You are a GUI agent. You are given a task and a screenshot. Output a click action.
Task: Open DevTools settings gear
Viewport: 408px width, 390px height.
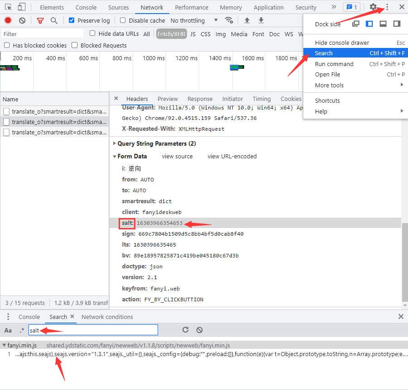click(373, 7)
